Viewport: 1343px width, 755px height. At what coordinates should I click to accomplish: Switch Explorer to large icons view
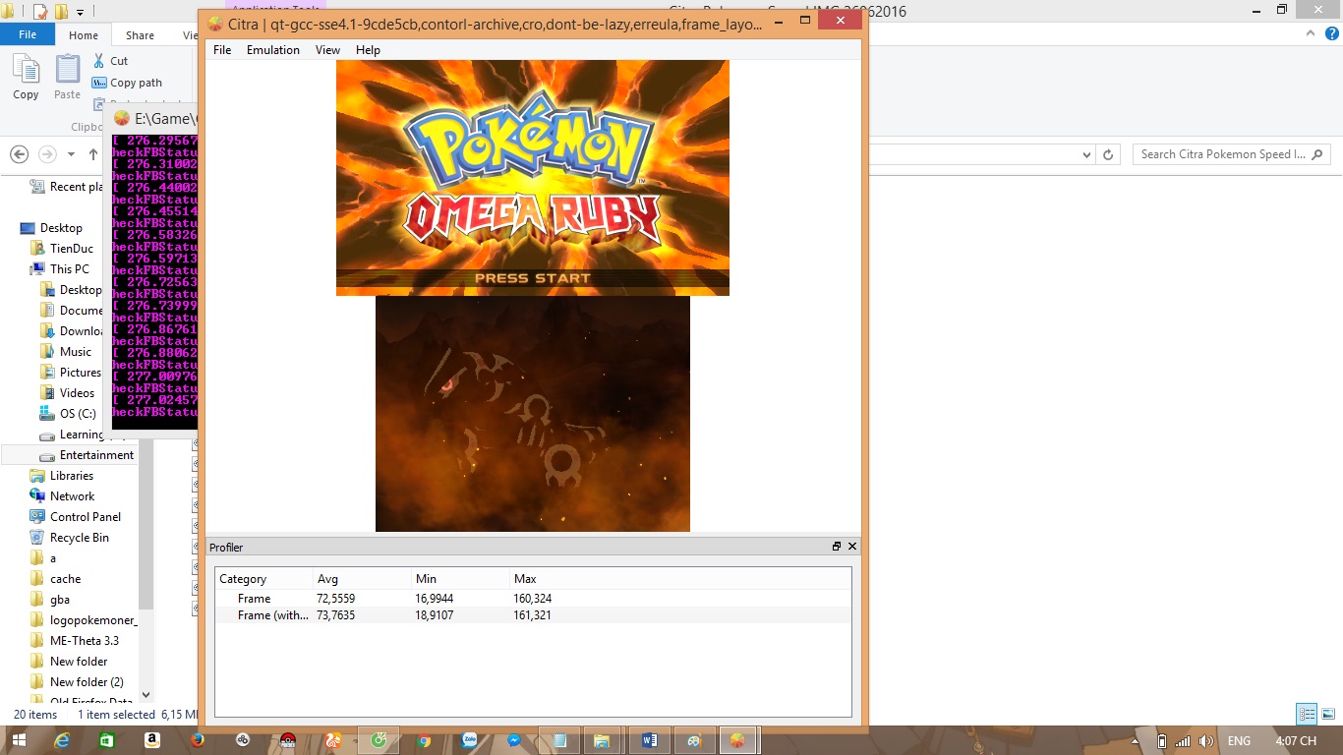[x=1327, y=715]
